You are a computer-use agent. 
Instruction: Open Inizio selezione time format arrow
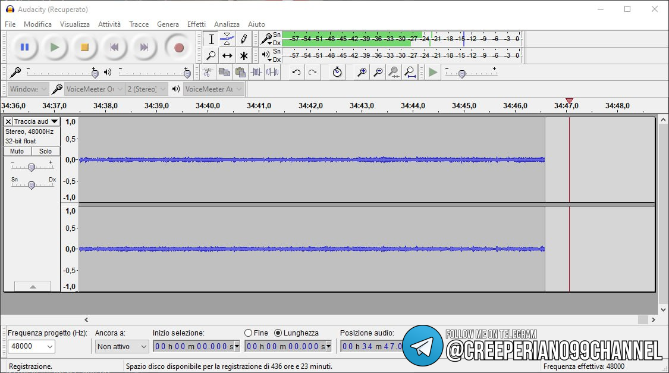(237, 347)
